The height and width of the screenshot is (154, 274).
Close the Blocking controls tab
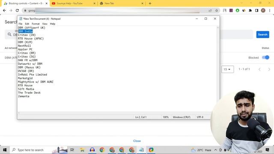[47, 3]
